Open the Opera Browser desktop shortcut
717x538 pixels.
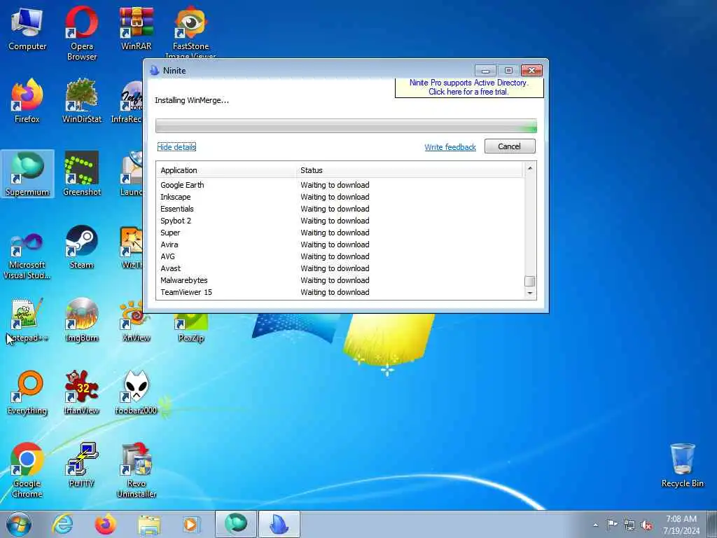tap(81, 33)
